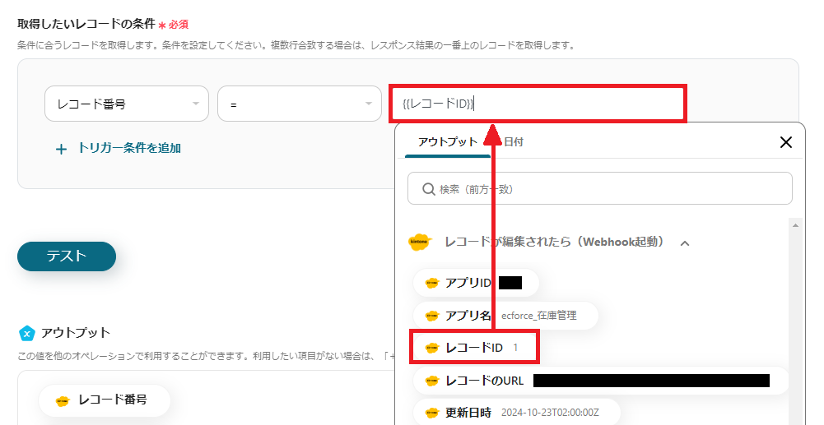This screenshot has width=824, height=425.
Task: Select the レコードID output chip
Action: point(474,348)
